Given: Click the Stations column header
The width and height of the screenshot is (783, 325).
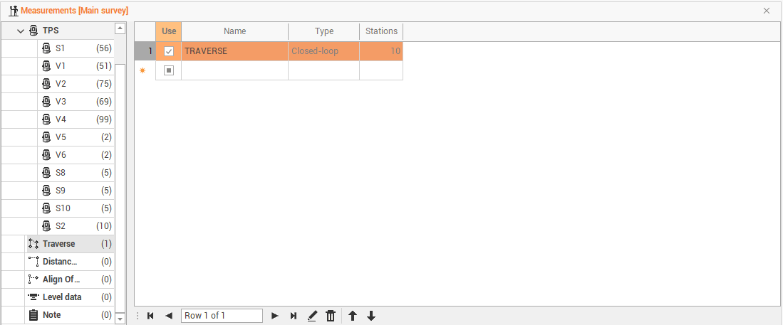Looking at the screenshot, I should pyautogui.click(x=381, y=31).
